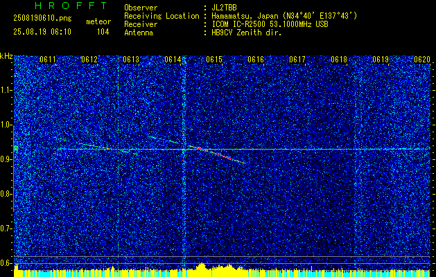Click the Observer label
436x277 pixels.
point(141,8)
